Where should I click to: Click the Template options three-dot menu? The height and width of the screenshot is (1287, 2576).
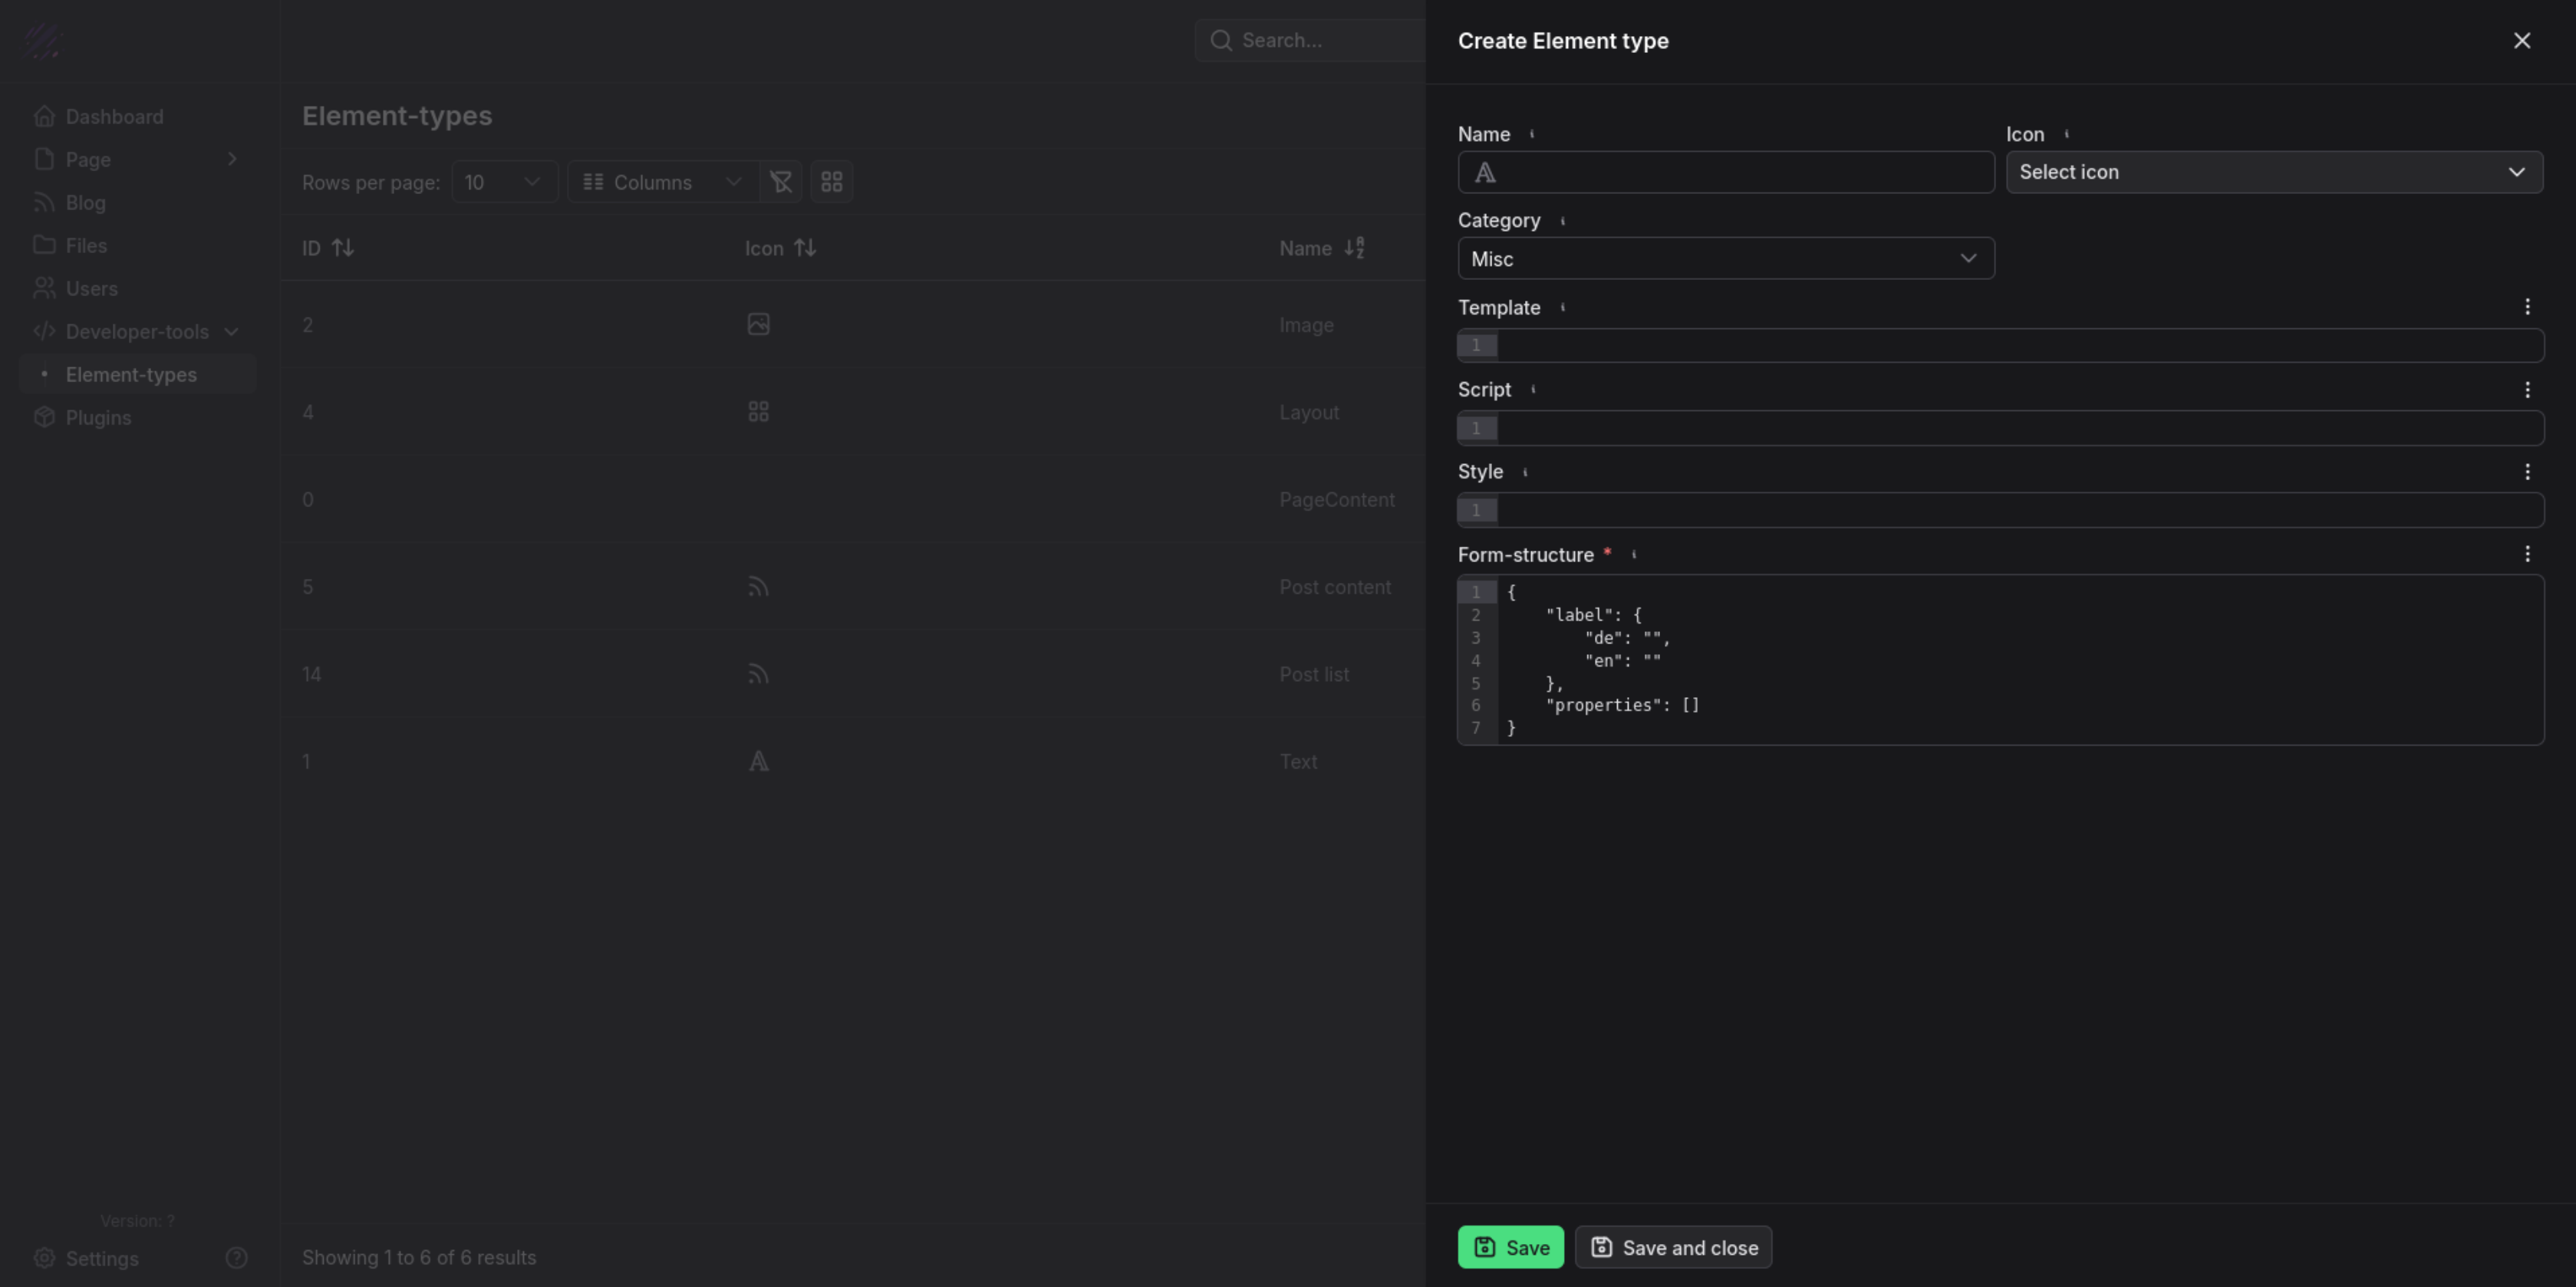click(x=2527, y=307)
